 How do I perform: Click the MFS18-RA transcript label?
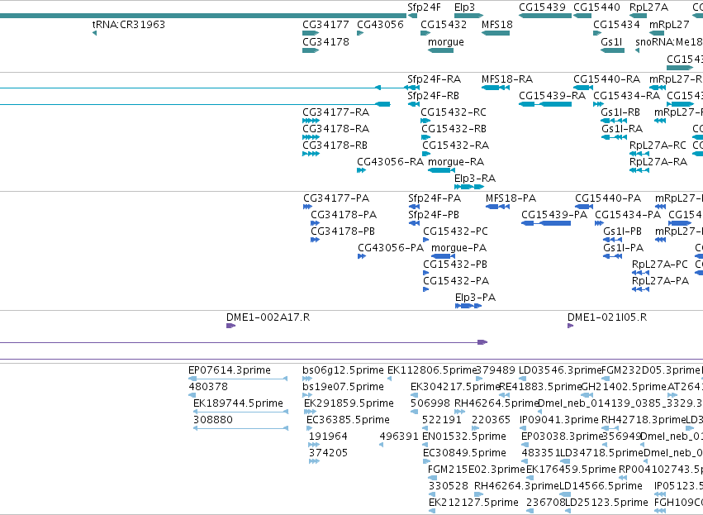[507, 79]
